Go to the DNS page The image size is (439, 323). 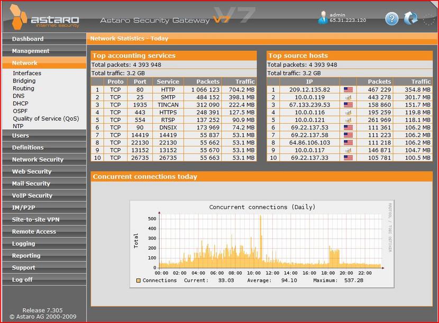pyautogui.click(x=19, y=96)
